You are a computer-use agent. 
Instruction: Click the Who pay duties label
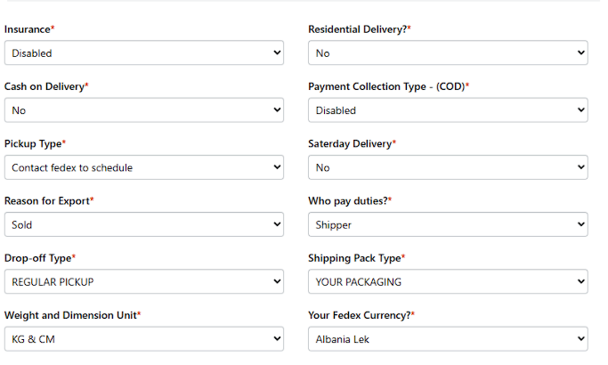349,201
